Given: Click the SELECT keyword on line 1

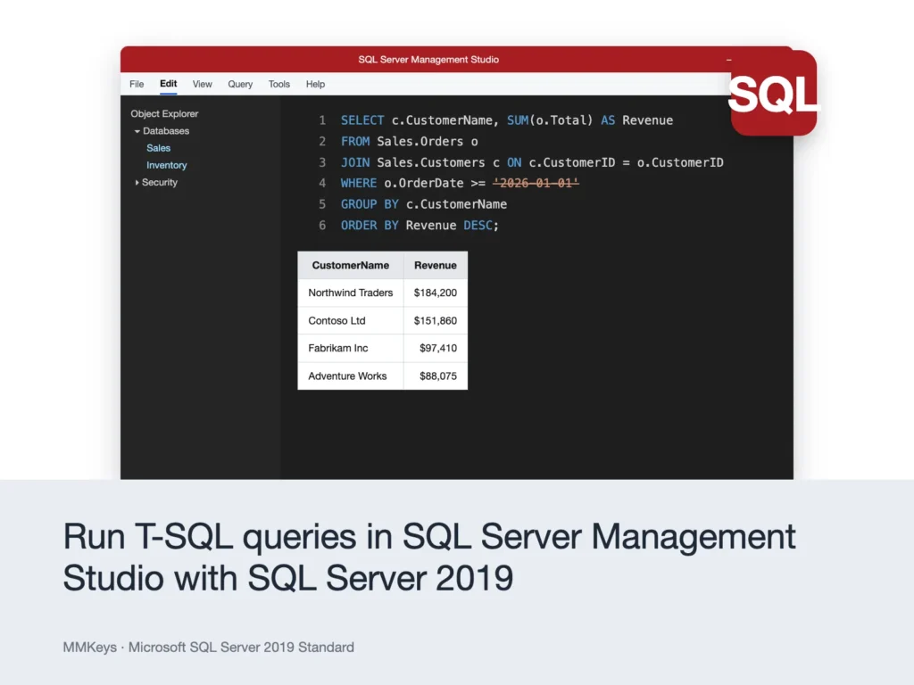Looking at the screenshot, I should [x=362, y=120].
